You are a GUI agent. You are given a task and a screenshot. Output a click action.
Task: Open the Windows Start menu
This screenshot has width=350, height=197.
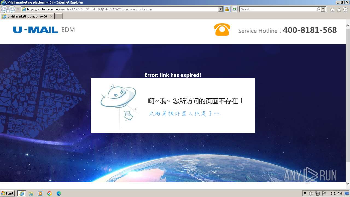pos(8,193)
